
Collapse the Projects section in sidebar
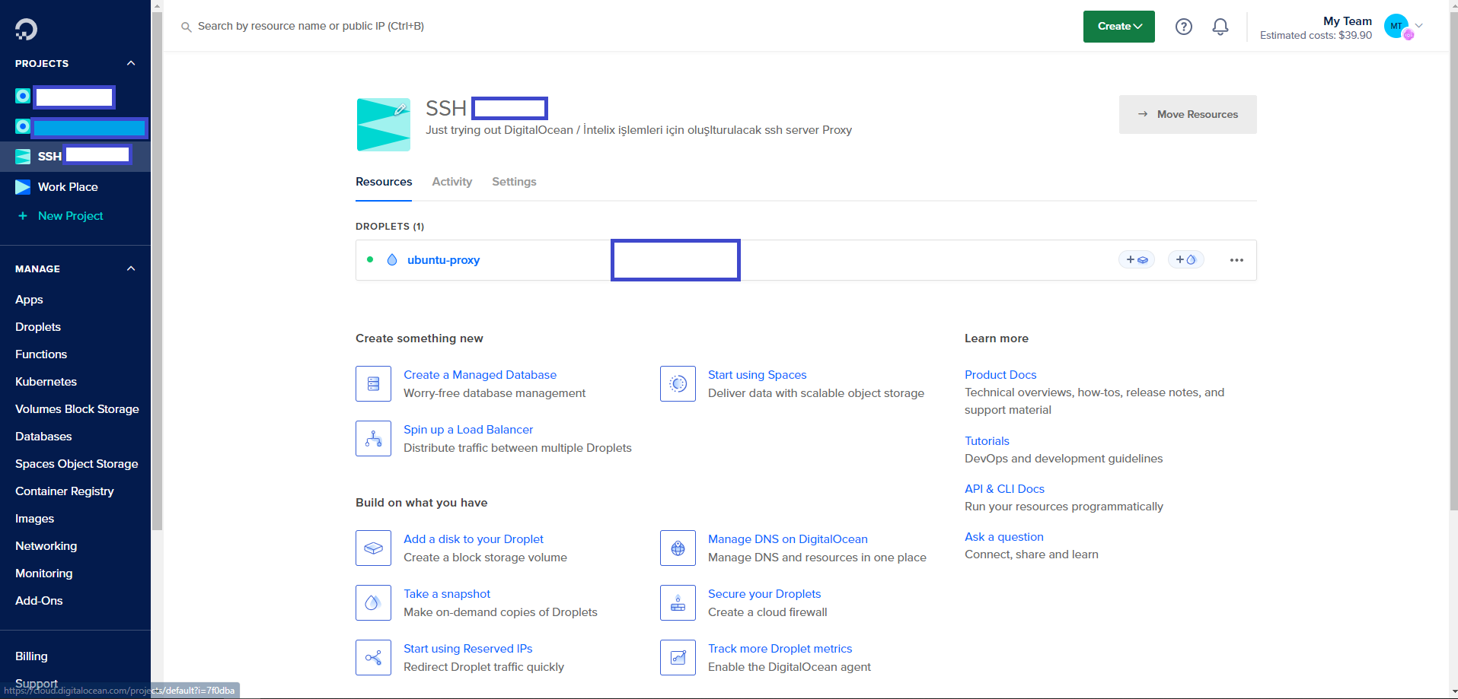click(x=131, y=63)
